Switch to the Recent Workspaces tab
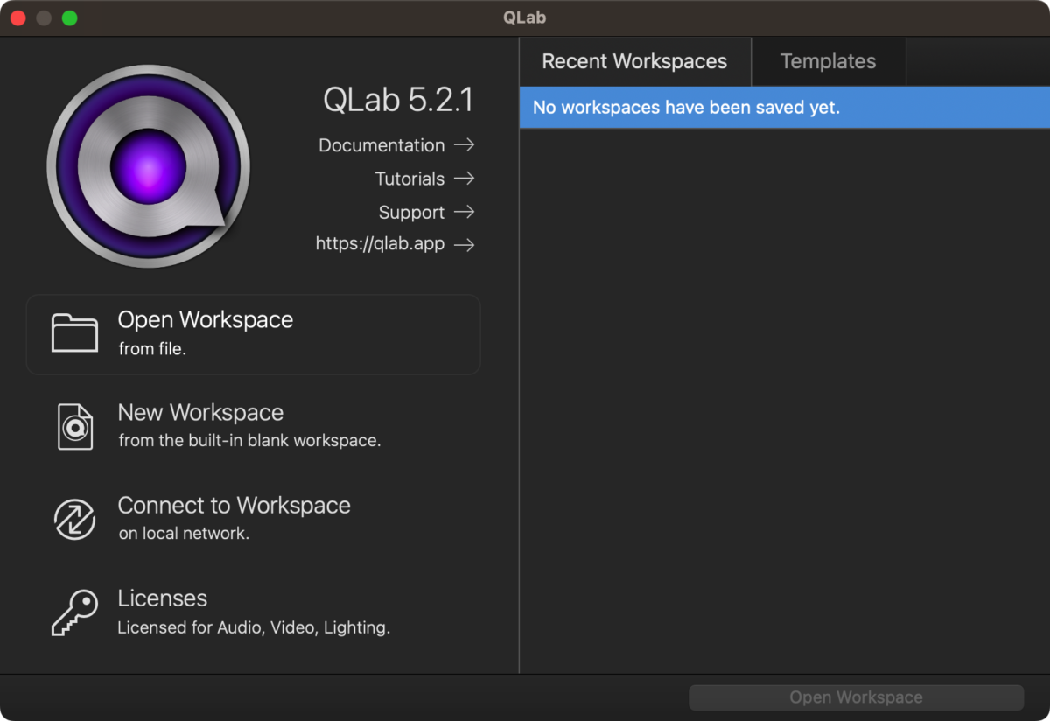This screenshot has height=721, width=1050. tap(634, 61)
